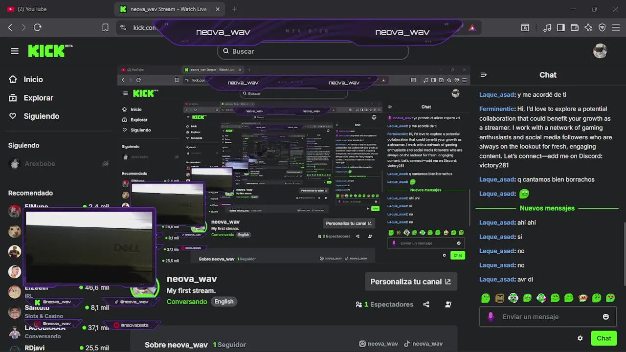Toggle the Brave sidebar panel icon
Screen dimensions: 626x352
(x=561, y=28)
